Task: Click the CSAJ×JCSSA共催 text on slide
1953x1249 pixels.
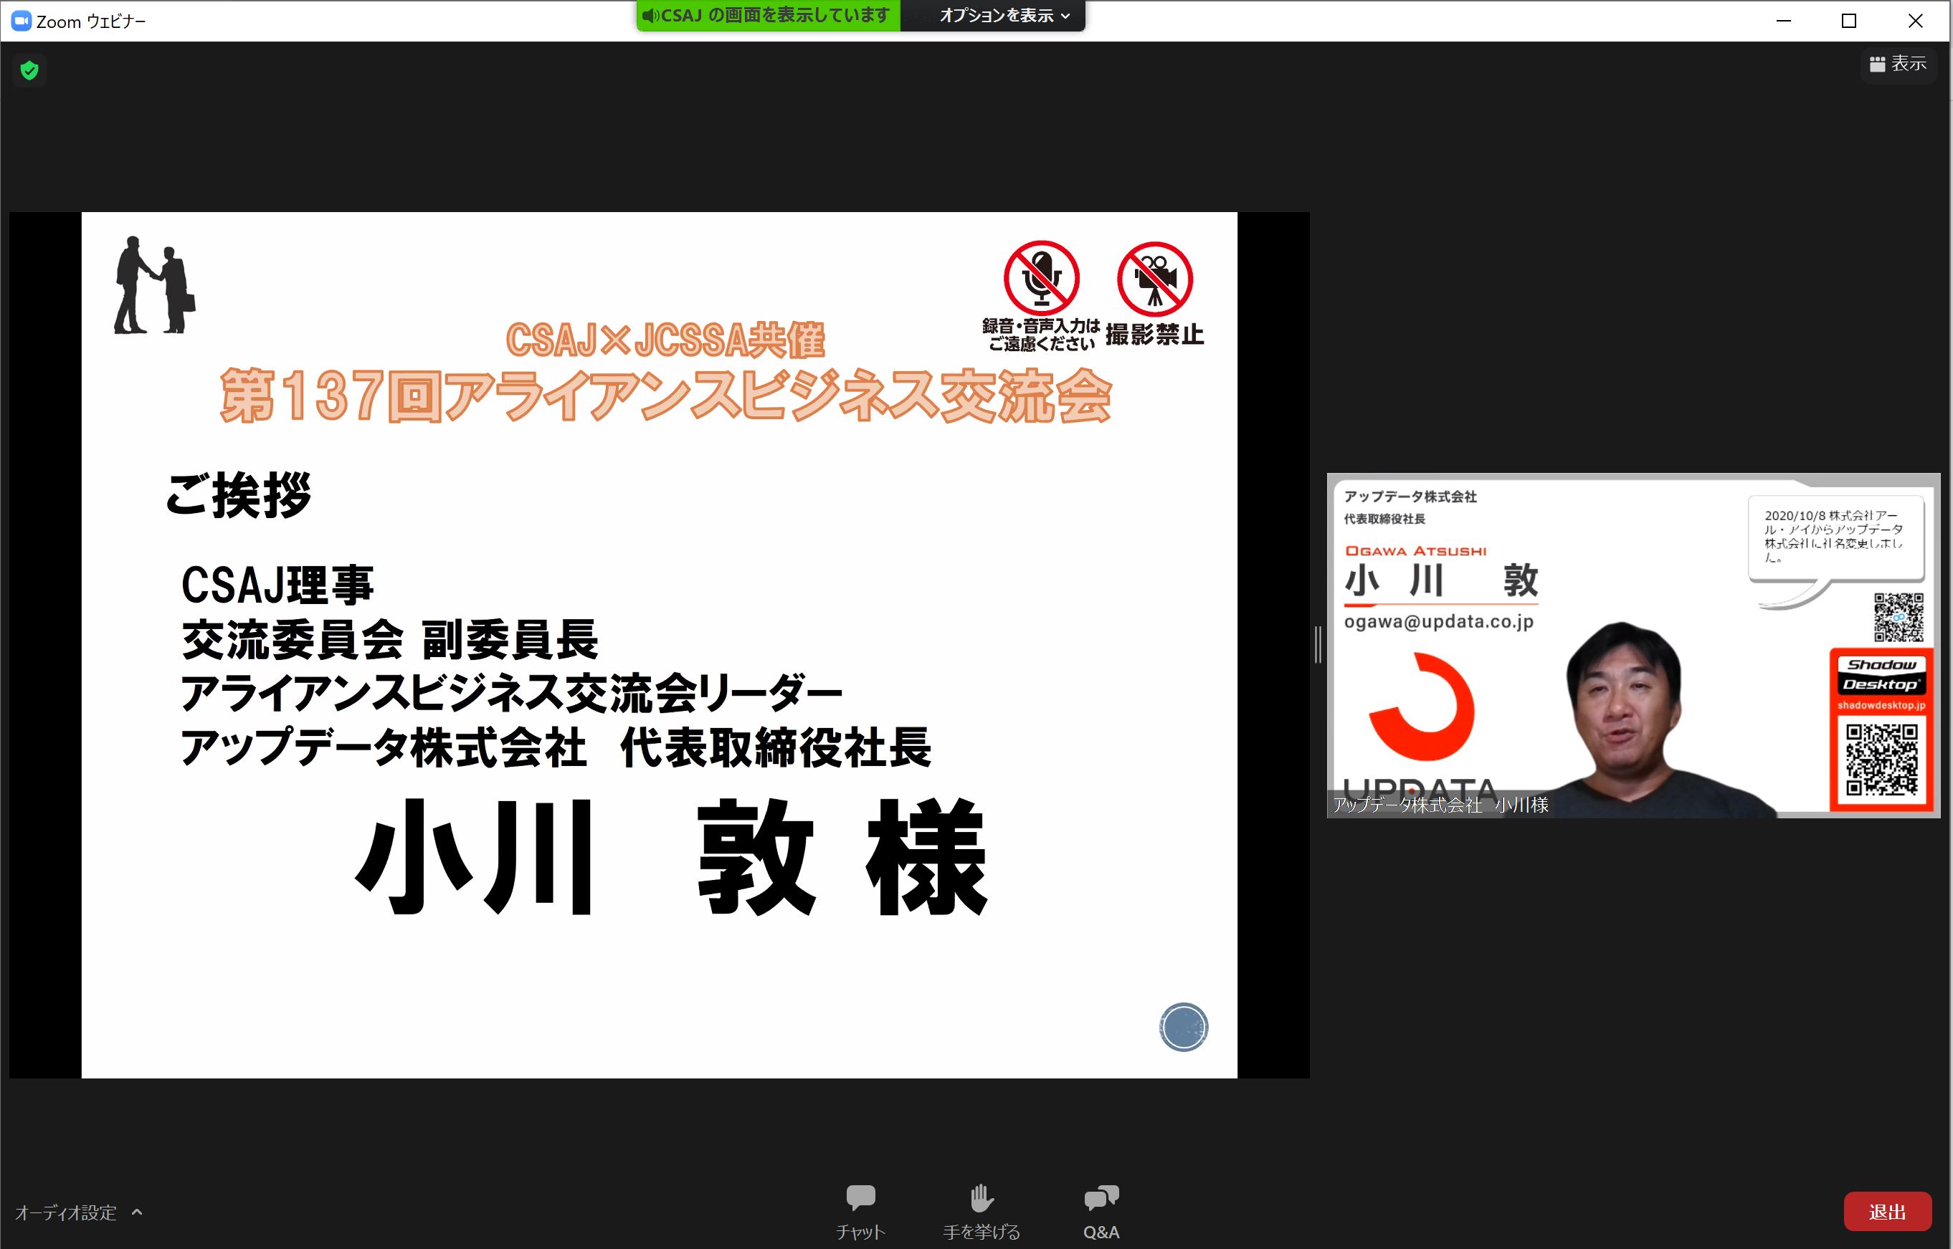Action: coord(665,340)
